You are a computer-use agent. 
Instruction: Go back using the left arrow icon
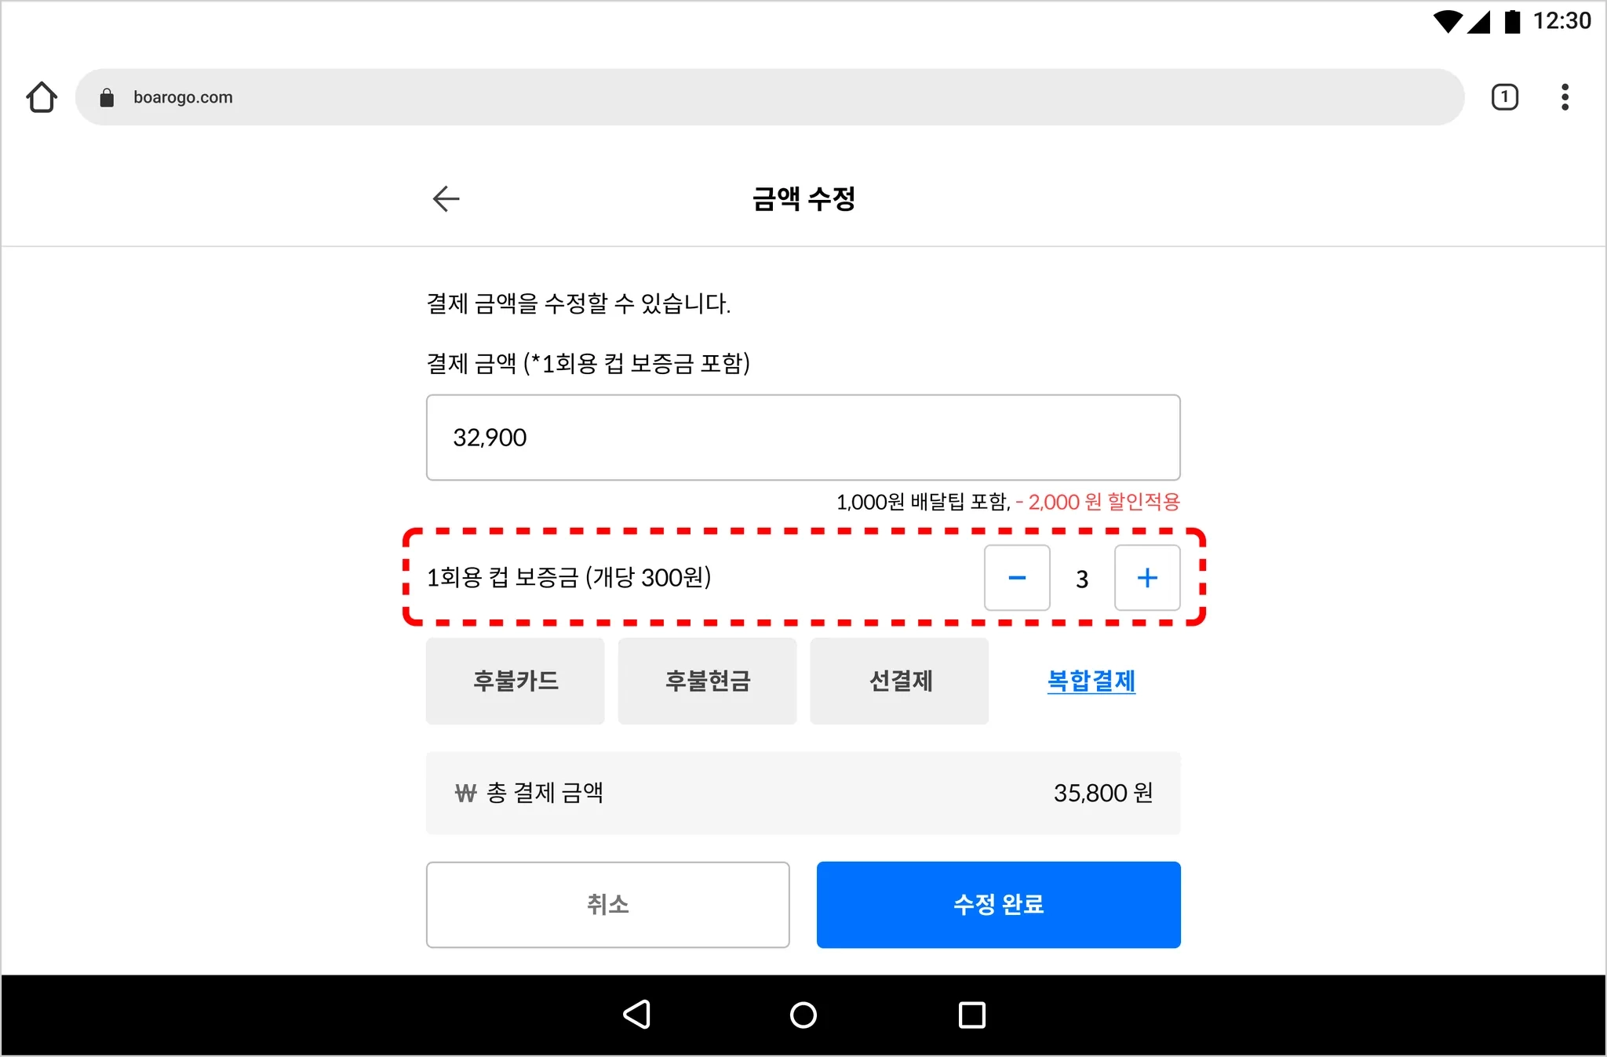tap(446, 198)
